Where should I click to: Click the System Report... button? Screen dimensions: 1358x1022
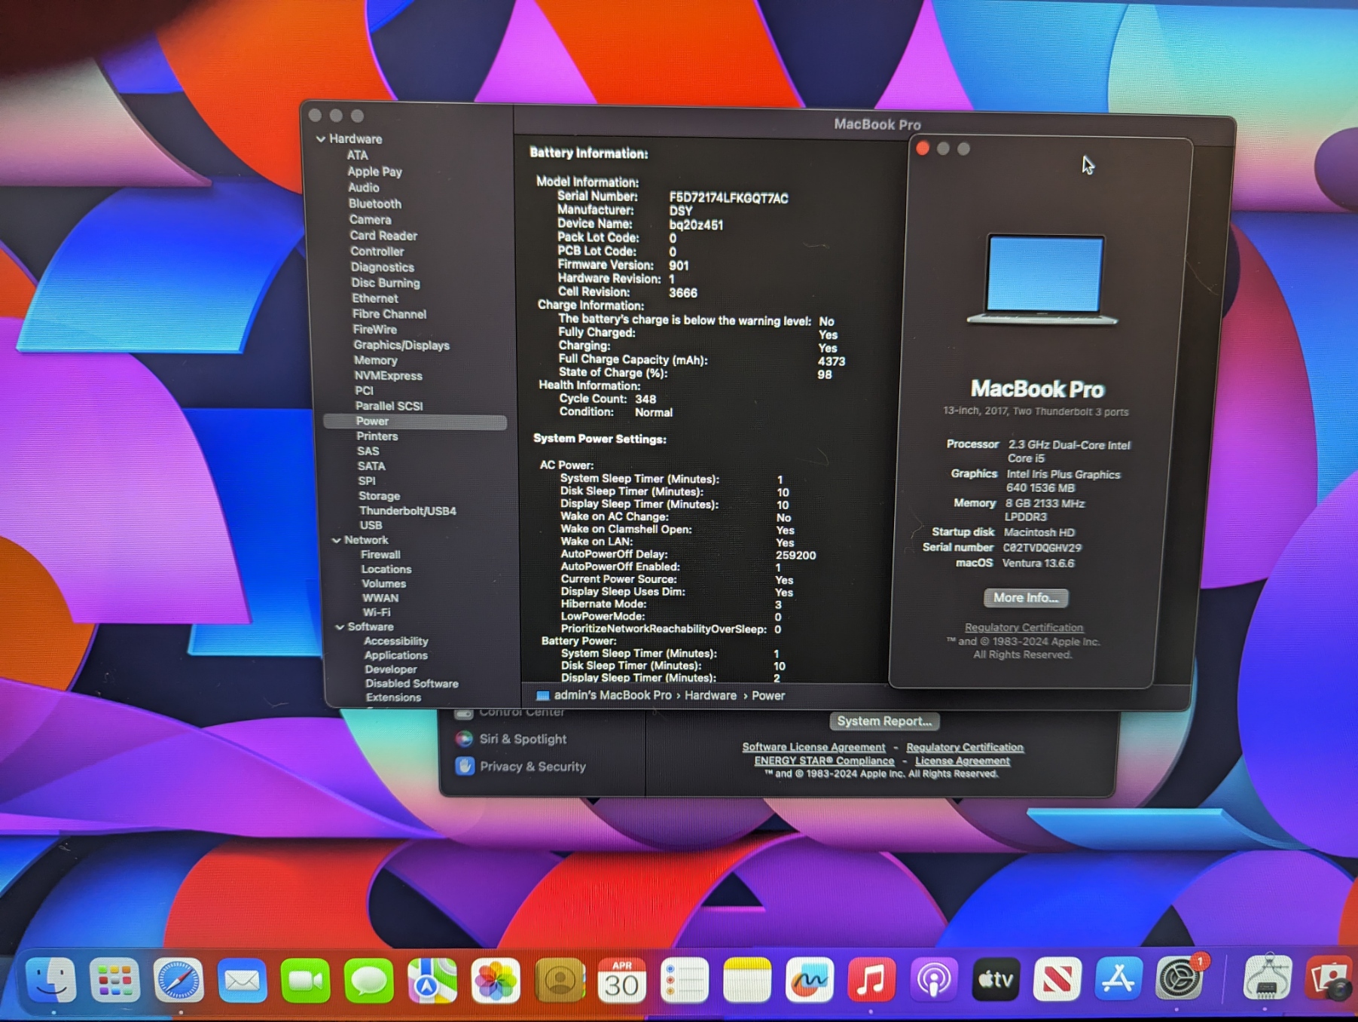pyautogui.click(x=883, y=722)
